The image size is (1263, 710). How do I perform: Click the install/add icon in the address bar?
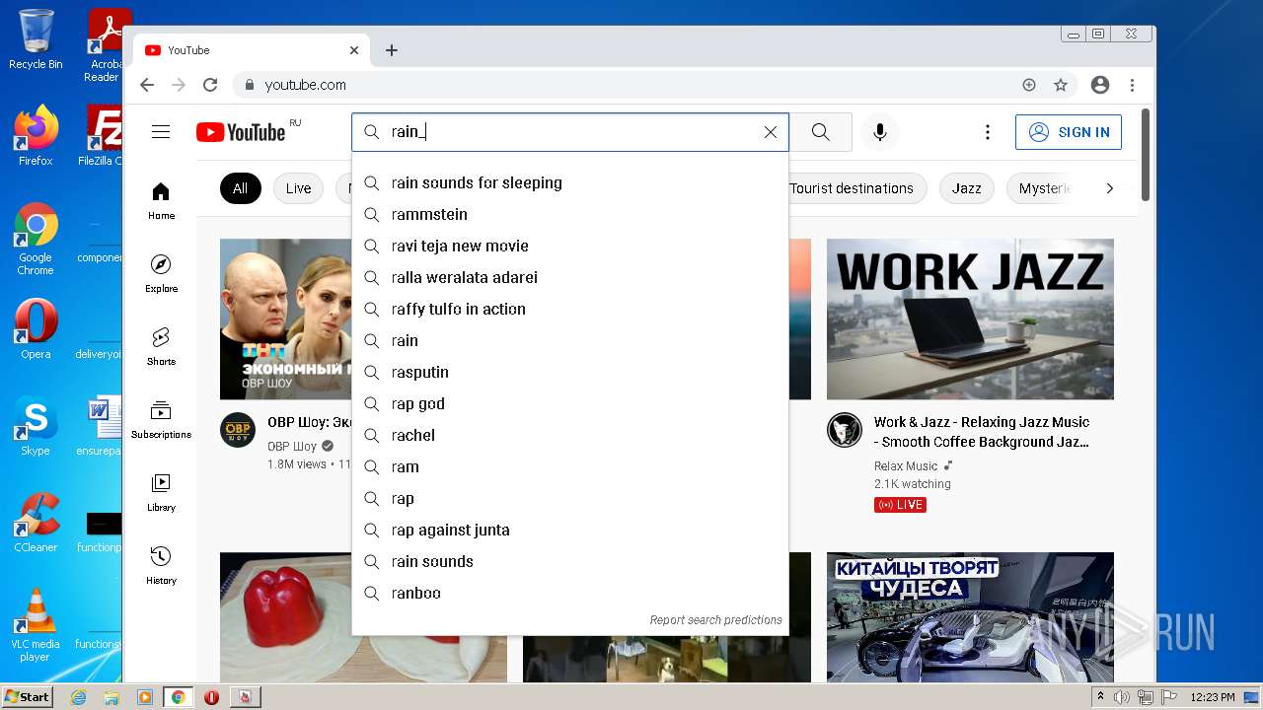1029,85
